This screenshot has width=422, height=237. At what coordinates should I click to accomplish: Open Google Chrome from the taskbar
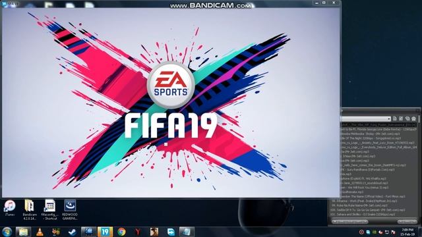(121, 232)
